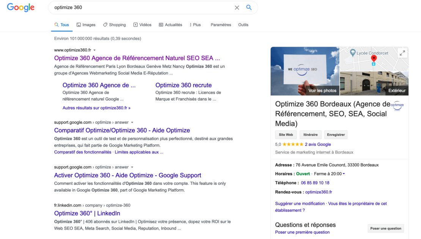Open the Outils search tools menu
The image size is (421, 239).
(x=243, y=25)
